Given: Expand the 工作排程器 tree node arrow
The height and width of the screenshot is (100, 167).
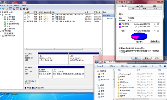Looking at the screenshot, I should (x=3, y=17).
